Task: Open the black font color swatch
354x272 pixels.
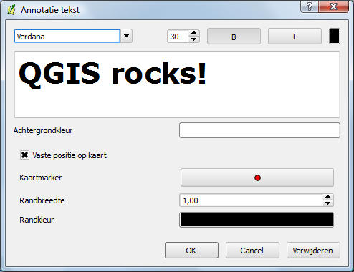Action: coord(335,37)
